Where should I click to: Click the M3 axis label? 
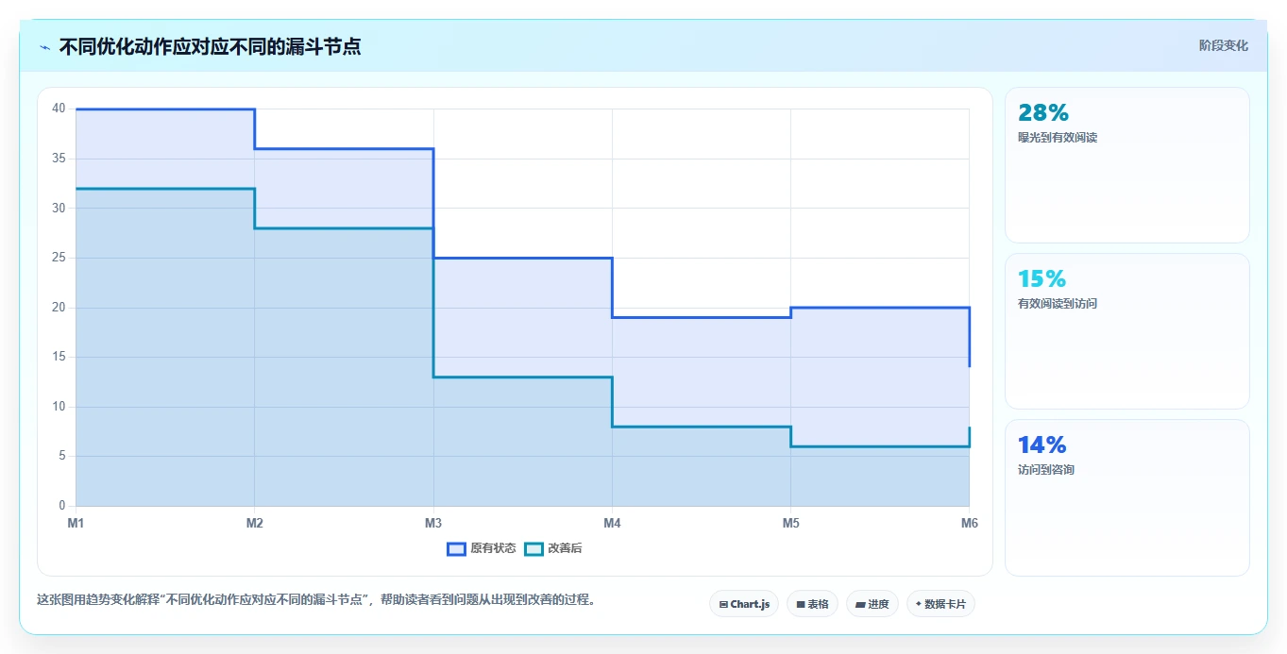click(433, 523)
